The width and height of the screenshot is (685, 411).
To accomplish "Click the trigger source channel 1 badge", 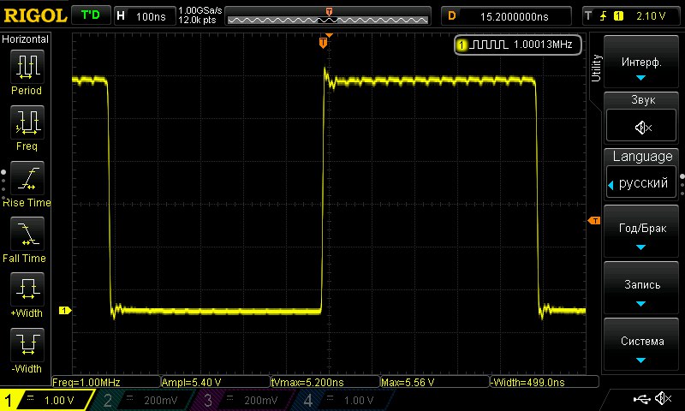I will (x=618, y=16).
